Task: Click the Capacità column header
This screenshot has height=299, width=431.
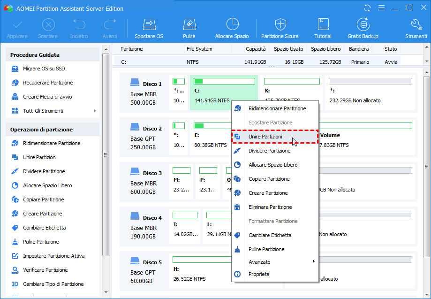Action: [x=255, y=49]
